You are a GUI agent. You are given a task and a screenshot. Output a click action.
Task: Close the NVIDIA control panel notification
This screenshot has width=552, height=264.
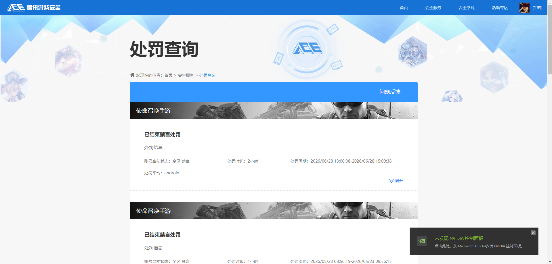[x=533, y=233]
